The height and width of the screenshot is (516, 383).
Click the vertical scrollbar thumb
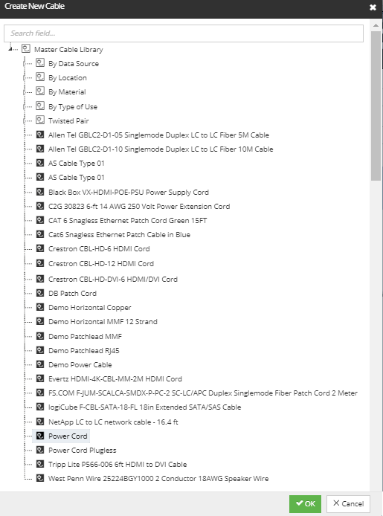tap(376, 106)
